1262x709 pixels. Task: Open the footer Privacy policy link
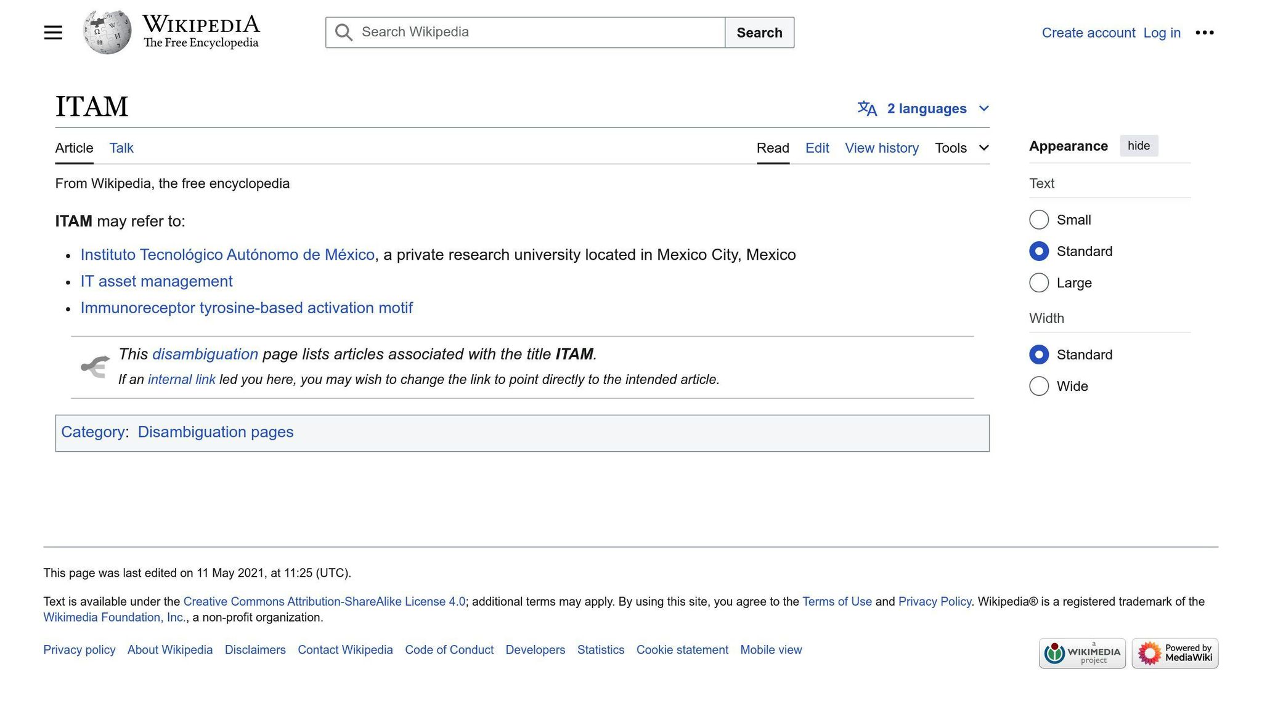[x=79, y=650]
